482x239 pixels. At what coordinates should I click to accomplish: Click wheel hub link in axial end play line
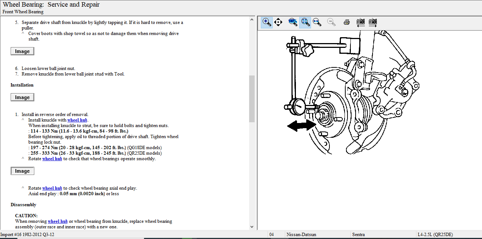[x=52, y=188]
